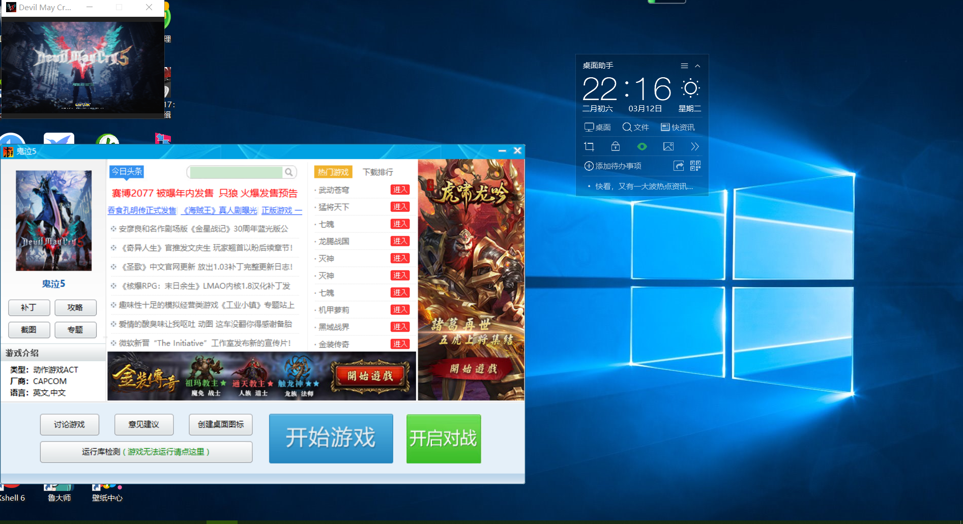Click 開始遊戲 on the 金装传奇 banner ad
Image resolution: width=963 pixels, height=524 pixels.
370,376
